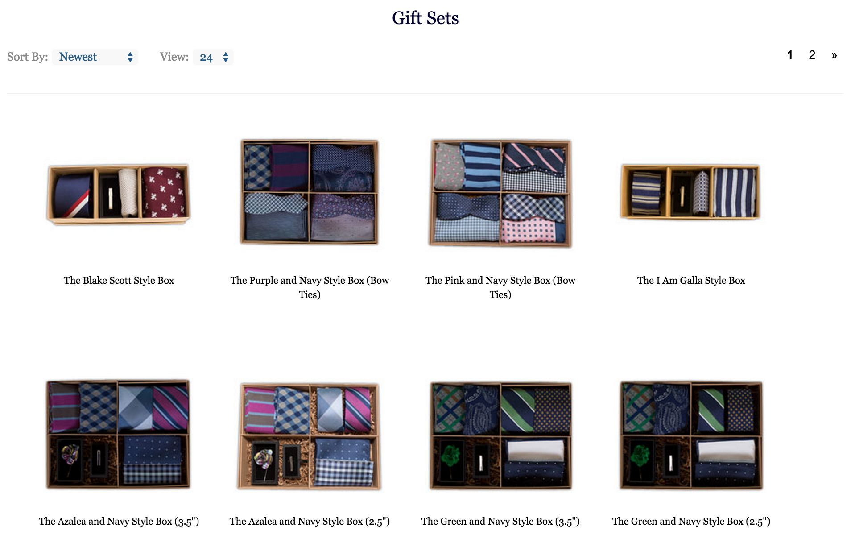Image resolution: width=851 pixels, height=539 pixels.
Task: Open The Blake Scott Style Box image
Action: pyautogui.click(x=119, y=194)
